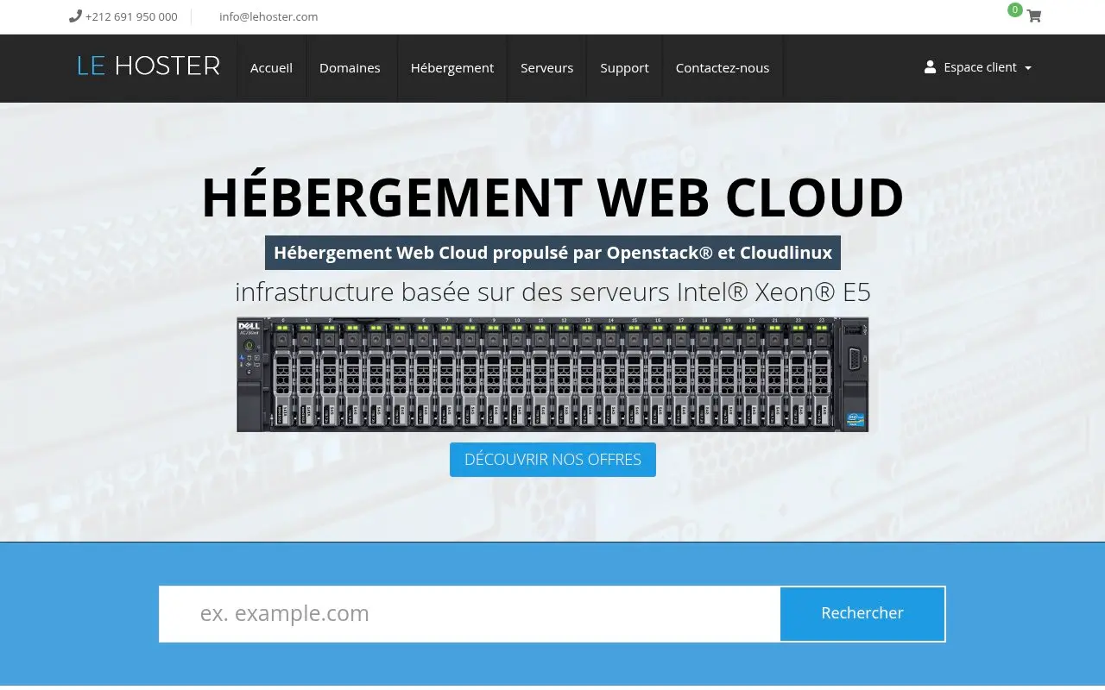The image size is (1105, 690).
Task: Click the Intel Xeon E5 infrastructure text
Action: (552, 292)
